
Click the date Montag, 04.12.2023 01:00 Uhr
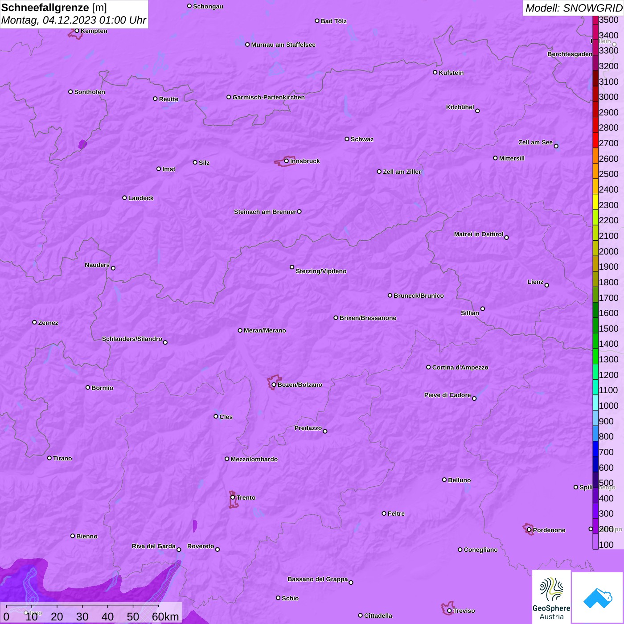click(x=74, y=20)
